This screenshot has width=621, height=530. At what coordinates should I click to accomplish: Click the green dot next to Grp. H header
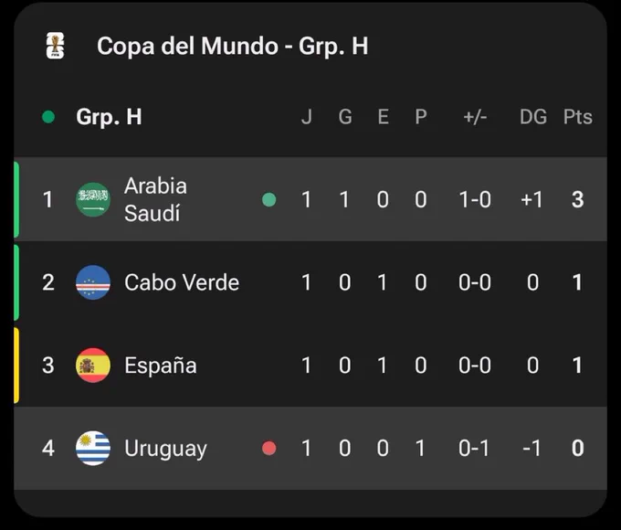(48, 117)
